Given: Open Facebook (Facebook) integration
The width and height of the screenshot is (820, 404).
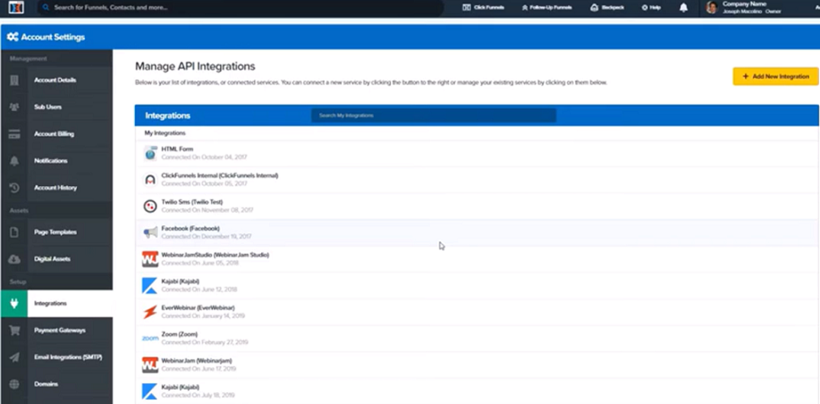Looking at the screenshot, I should tap(477, 232).
